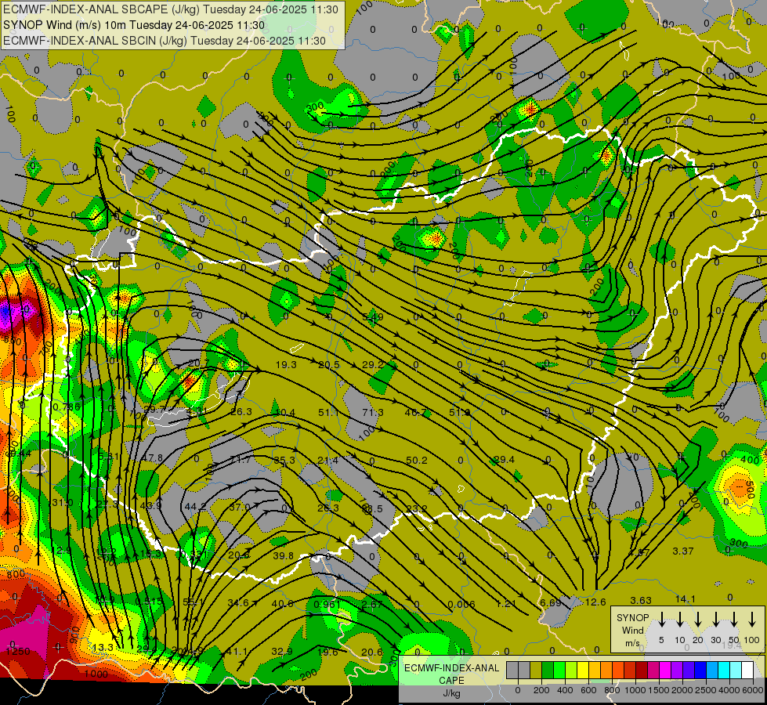Click the map value '0.006'
The height and width of the screenshot is (705, 767).
(x=461, y=604)
